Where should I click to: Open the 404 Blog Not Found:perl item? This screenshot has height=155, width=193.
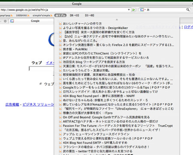tap(117, 96)
